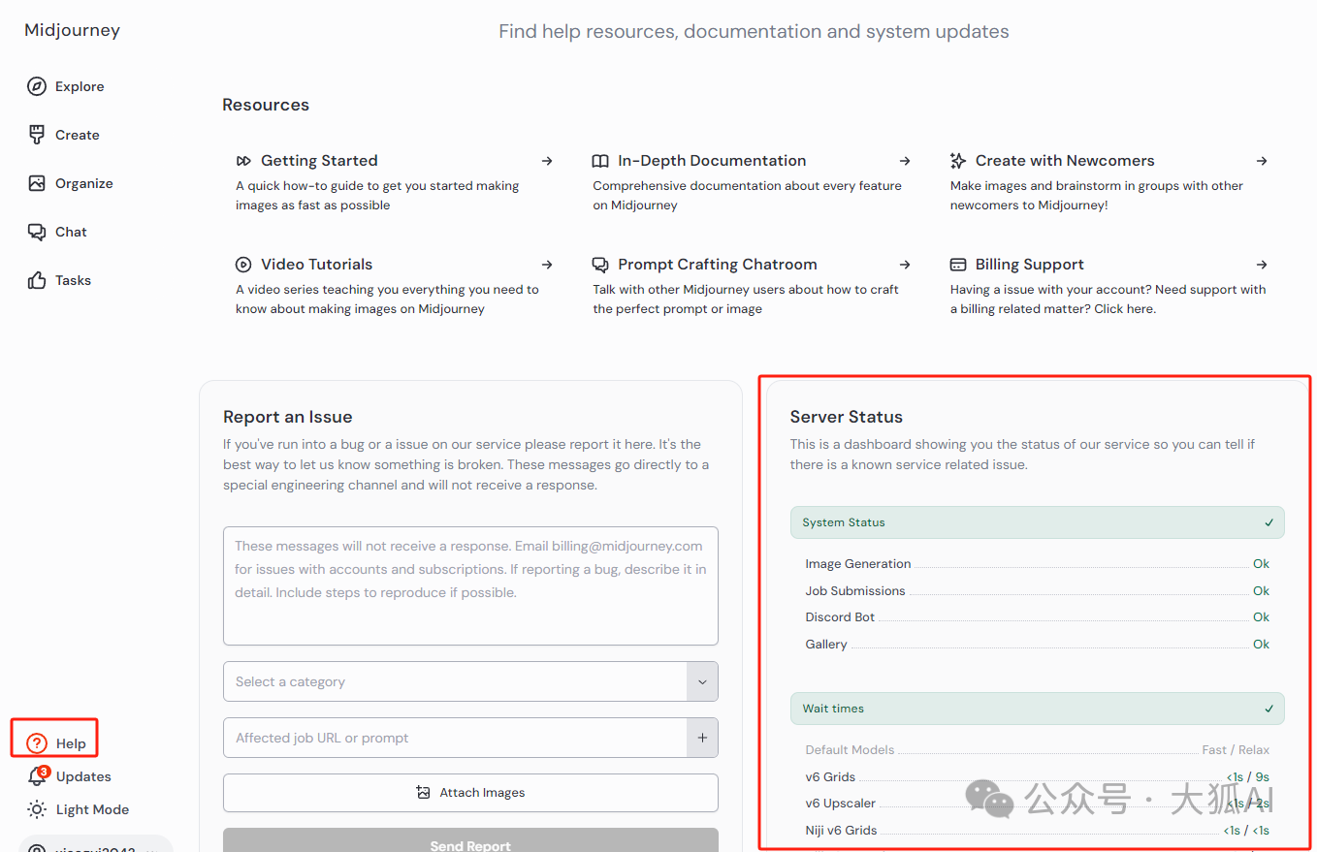1317x852 pixels.
Task: Click the Gallery status row
Action: pos(1037,645)
